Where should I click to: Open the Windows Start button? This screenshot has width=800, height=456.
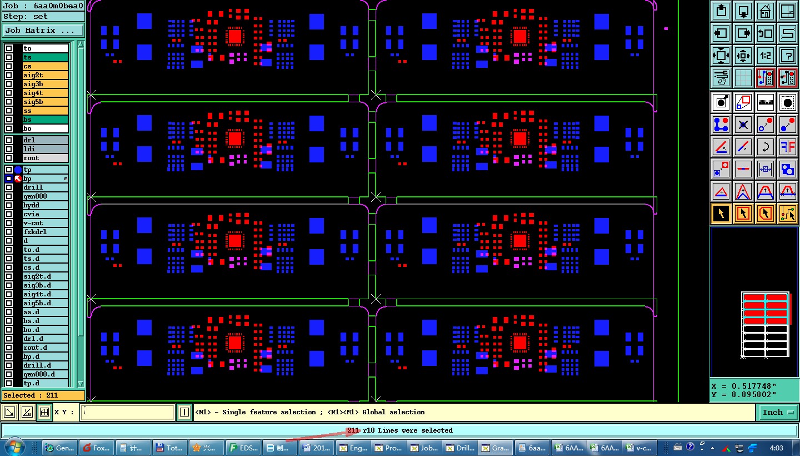coord(14,448)
